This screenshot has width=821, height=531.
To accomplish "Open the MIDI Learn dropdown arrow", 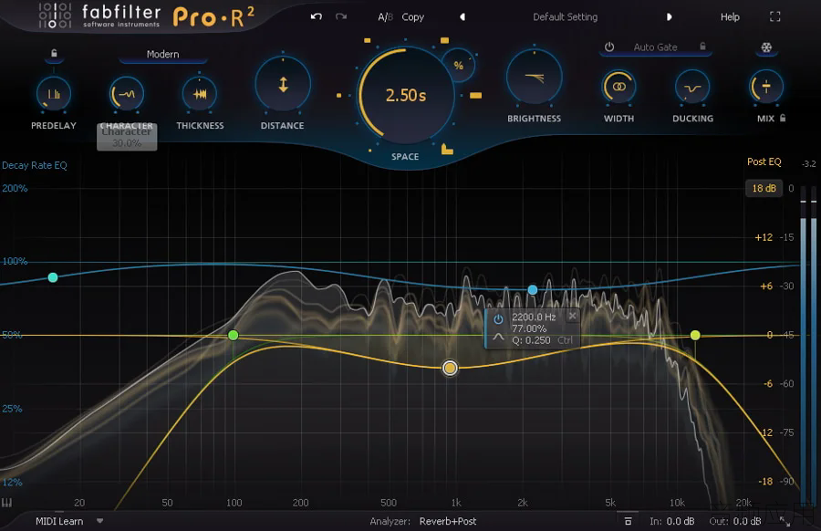I will [x=99, y=521].
